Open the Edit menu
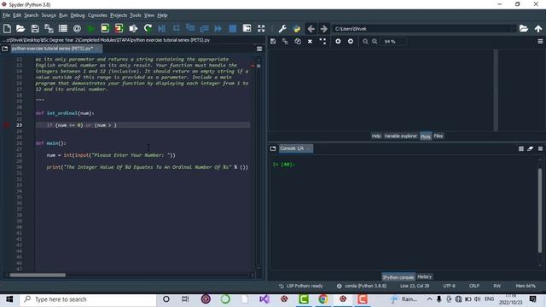 pos(17,15)
